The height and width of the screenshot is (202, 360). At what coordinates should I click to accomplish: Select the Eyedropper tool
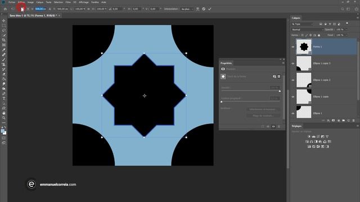coord(4,50)
